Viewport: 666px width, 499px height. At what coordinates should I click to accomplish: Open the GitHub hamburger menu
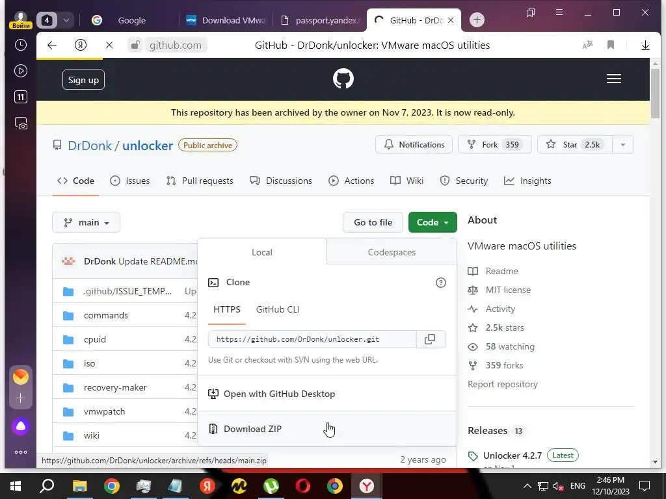614,79
